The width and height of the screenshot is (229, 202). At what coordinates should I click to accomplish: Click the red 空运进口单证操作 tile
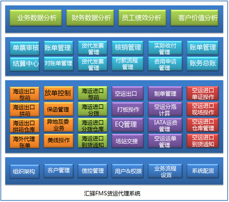(203, 93)
